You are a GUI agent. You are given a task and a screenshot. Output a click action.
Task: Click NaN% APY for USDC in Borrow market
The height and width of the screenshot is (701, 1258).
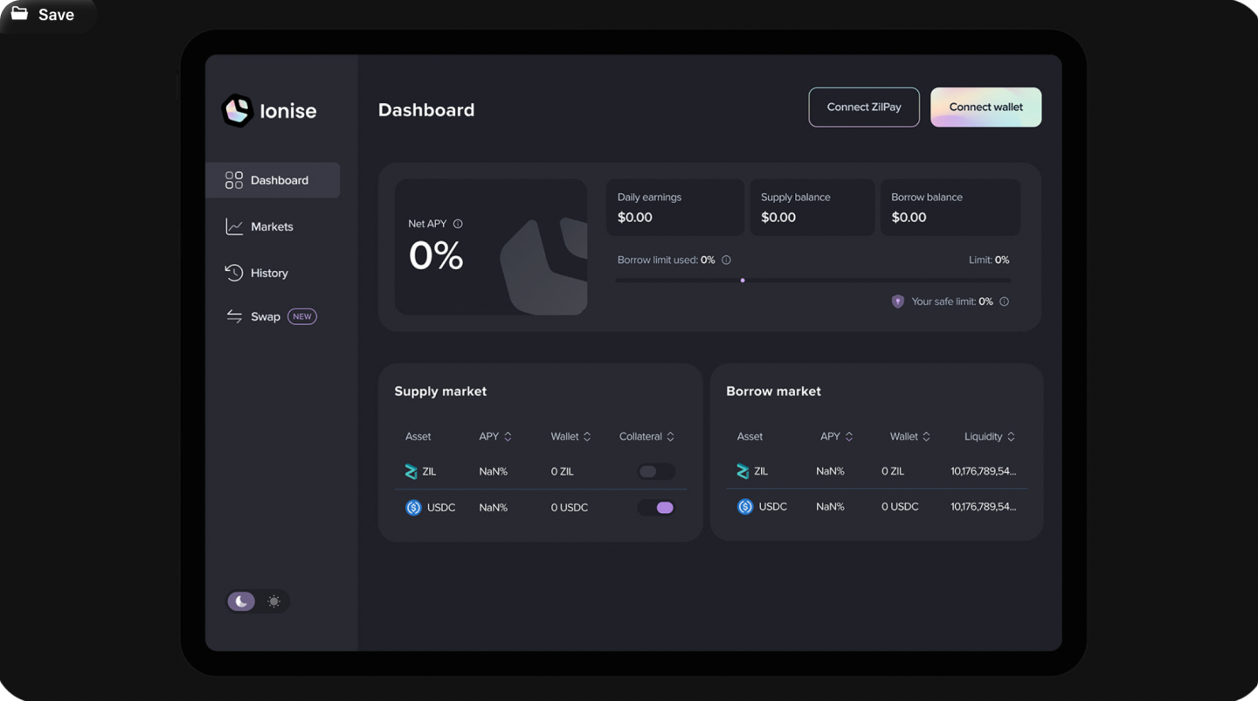(x=830, y=507)
